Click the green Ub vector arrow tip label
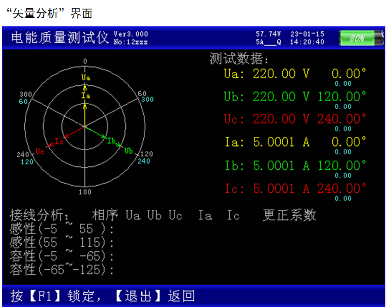 pyautogui.click(x=129, y=151)
